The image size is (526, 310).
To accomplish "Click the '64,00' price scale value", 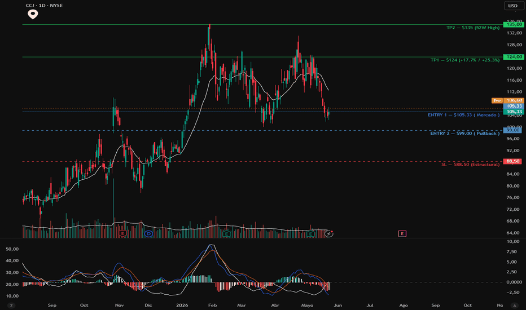I will pyautogui.click(x=513, y=233).
